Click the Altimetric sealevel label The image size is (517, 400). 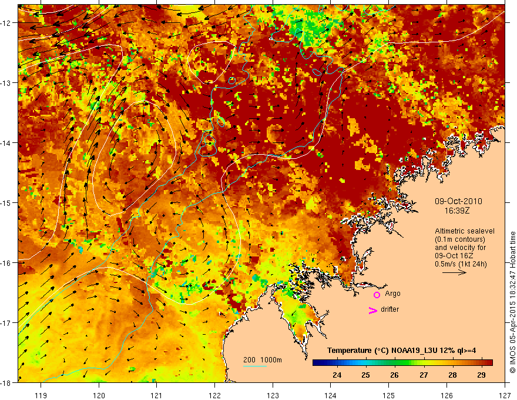coord(465,231)
